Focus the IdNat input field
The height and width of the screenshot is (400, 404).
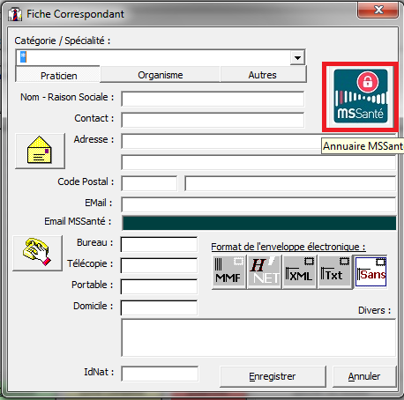coord(160,374)
